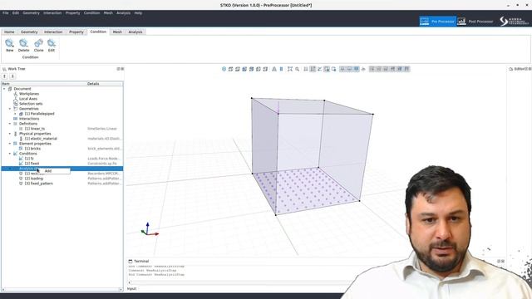Click the Local Axes icon in Work Tree

pos(16,99)
